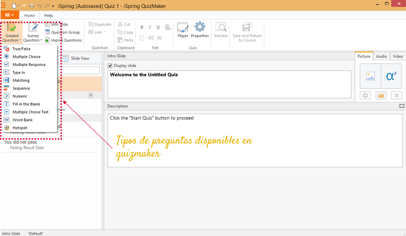Image resolution: width=406 pixels, height=236 pixels.
Task: Click the Intro Slide status bar text
Action: pos(11,233)
